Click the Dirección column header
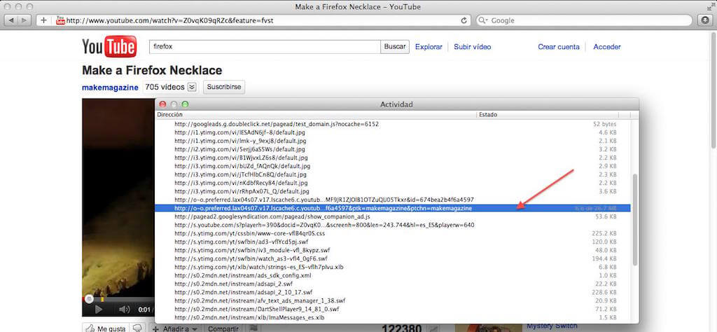This screenshot has width=717, height=332. 316,115
